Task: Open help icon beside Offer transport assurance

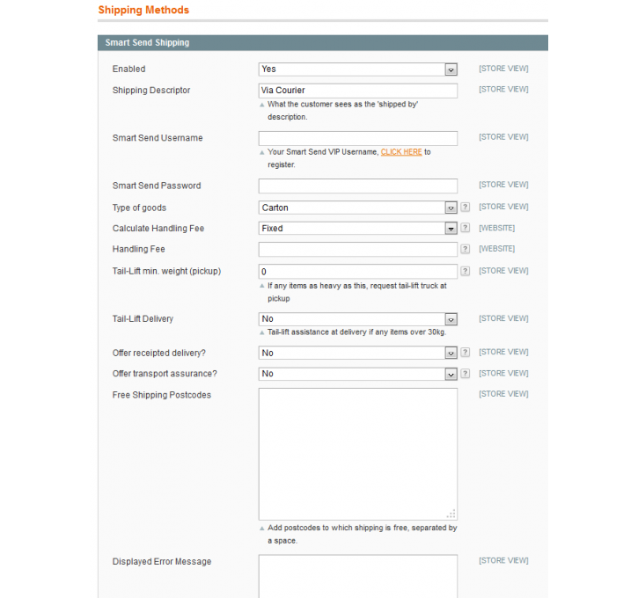Action: click(x=465, y=373)
